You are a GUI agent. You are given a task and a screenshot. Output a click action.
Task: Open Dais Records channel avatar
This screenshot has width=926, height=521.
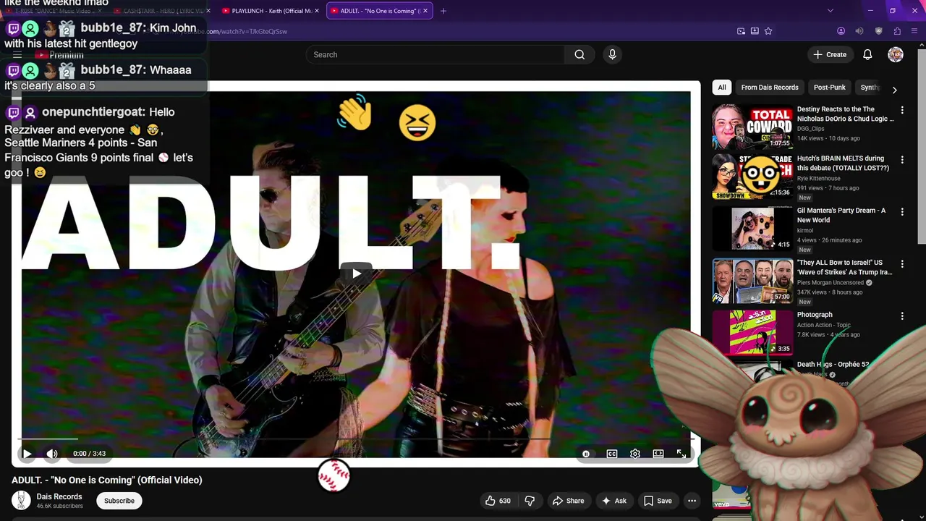pyautogui.click(x=22, y=500)
